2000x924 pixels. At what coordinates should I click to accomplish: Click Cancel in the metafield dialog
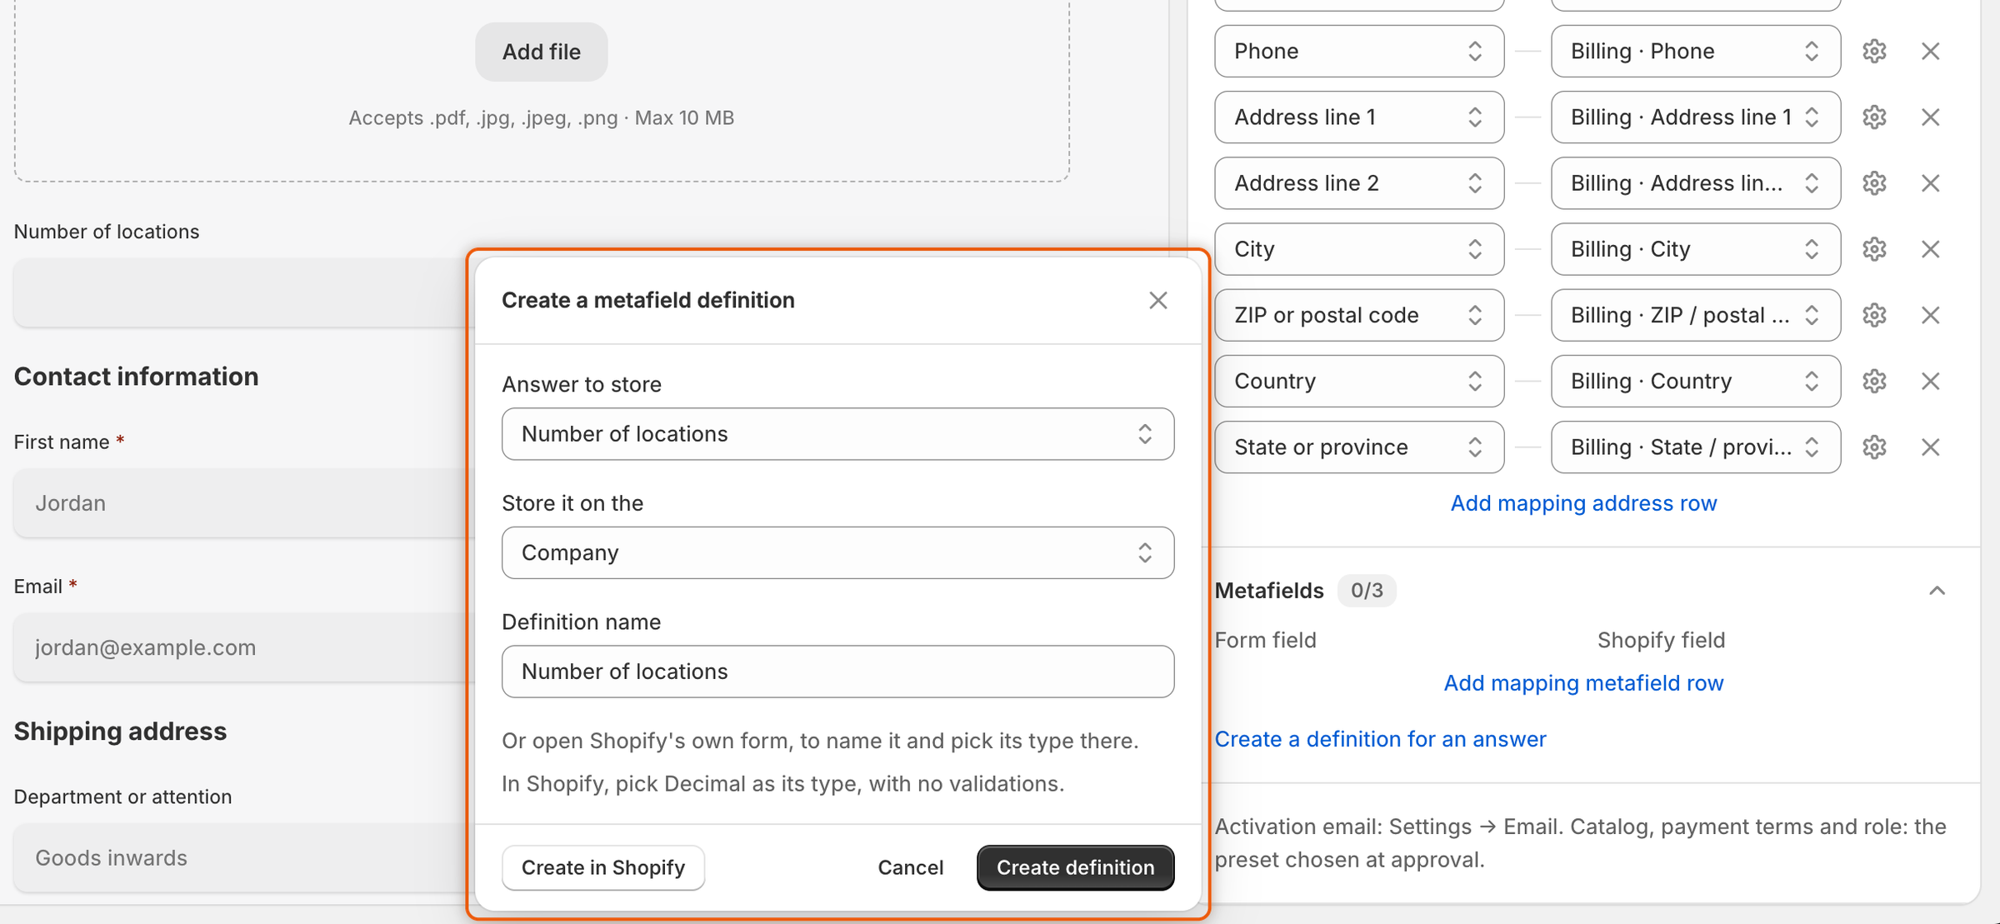coord(910,867)
